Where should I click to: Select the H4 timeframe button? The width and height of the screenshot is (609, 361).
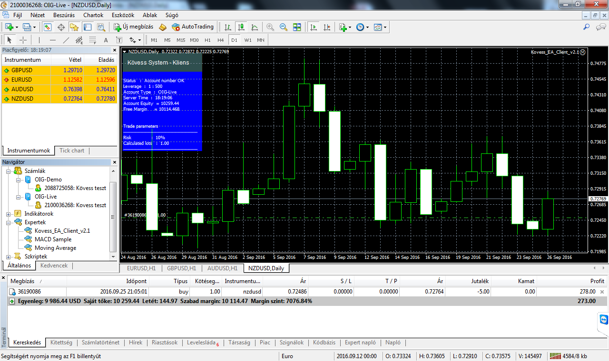point(220,40)
